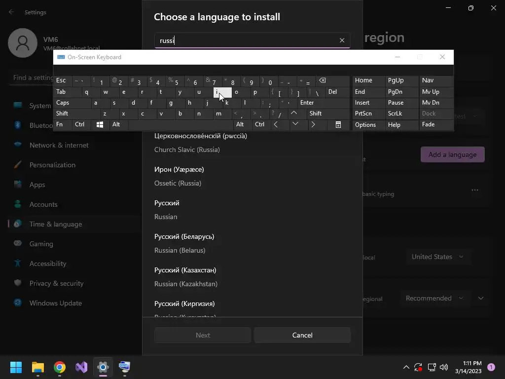
Task: Toggle the Nav key mode
Action: tap(436, 81)
